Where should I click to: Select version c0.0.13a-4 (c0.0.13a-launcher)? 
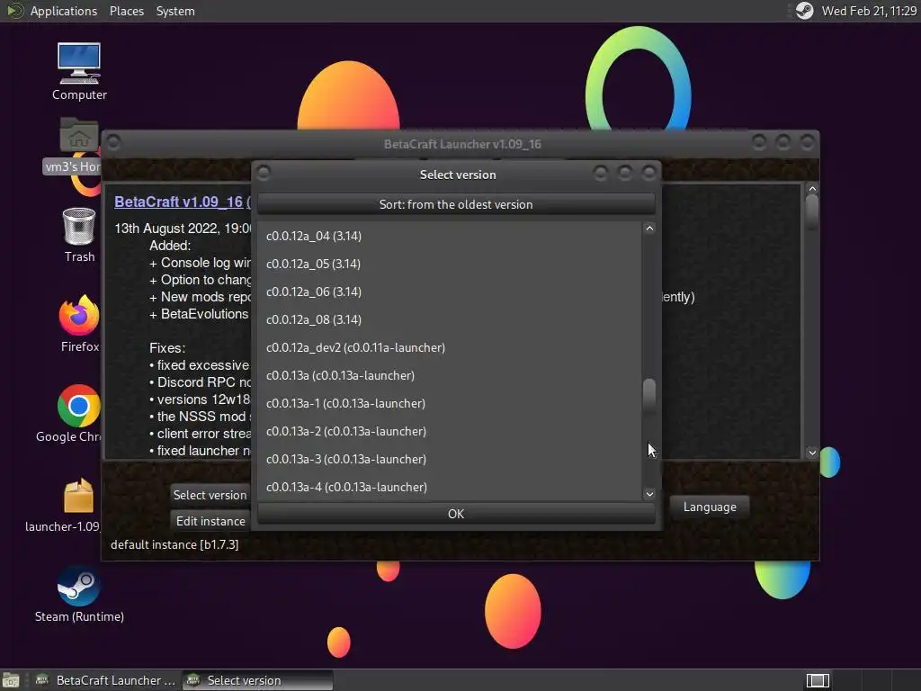[450, 487]
